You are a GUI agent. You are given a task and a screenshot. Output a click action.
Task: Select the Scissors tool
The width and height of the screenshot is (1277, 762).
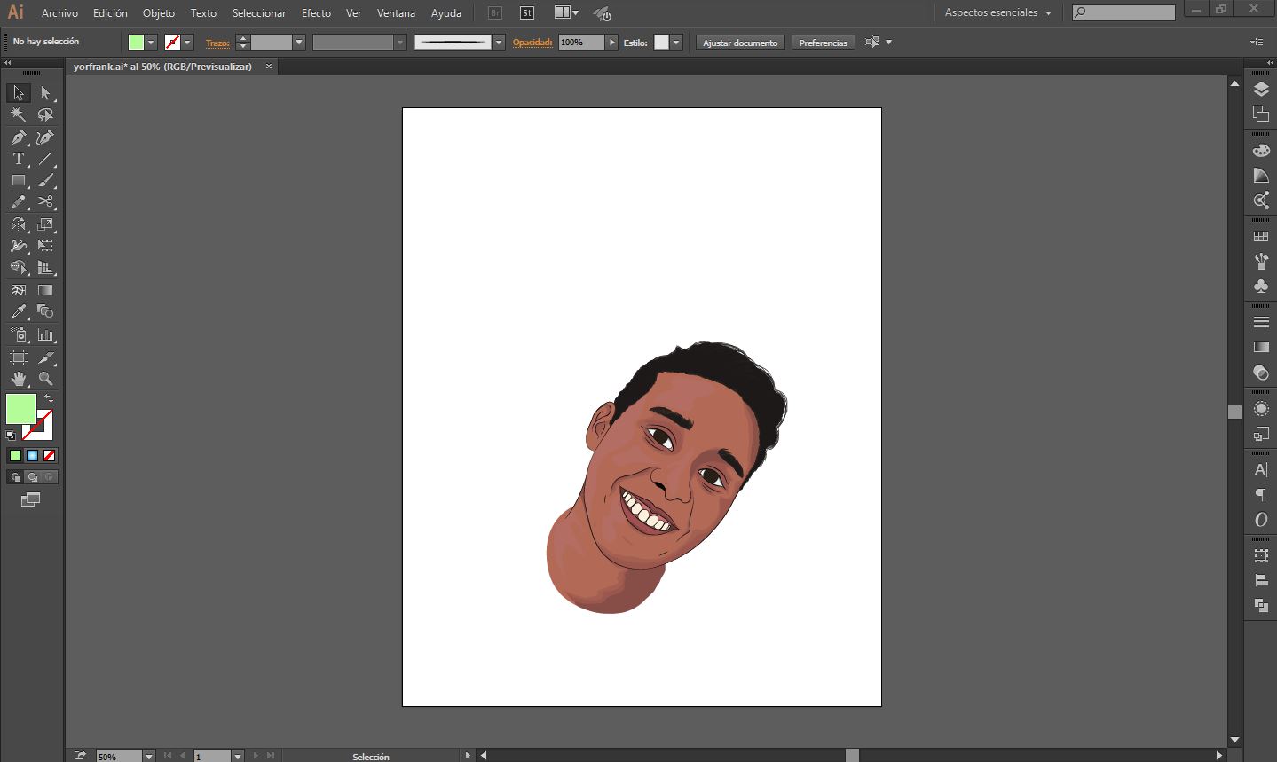45,202
